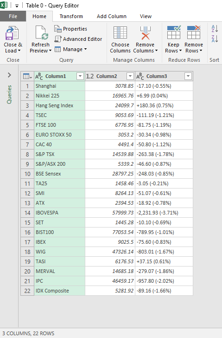Viewport: 222px width, 338px height.
Task: Select the FTSE 100 cell
Action: coord(59,125)
